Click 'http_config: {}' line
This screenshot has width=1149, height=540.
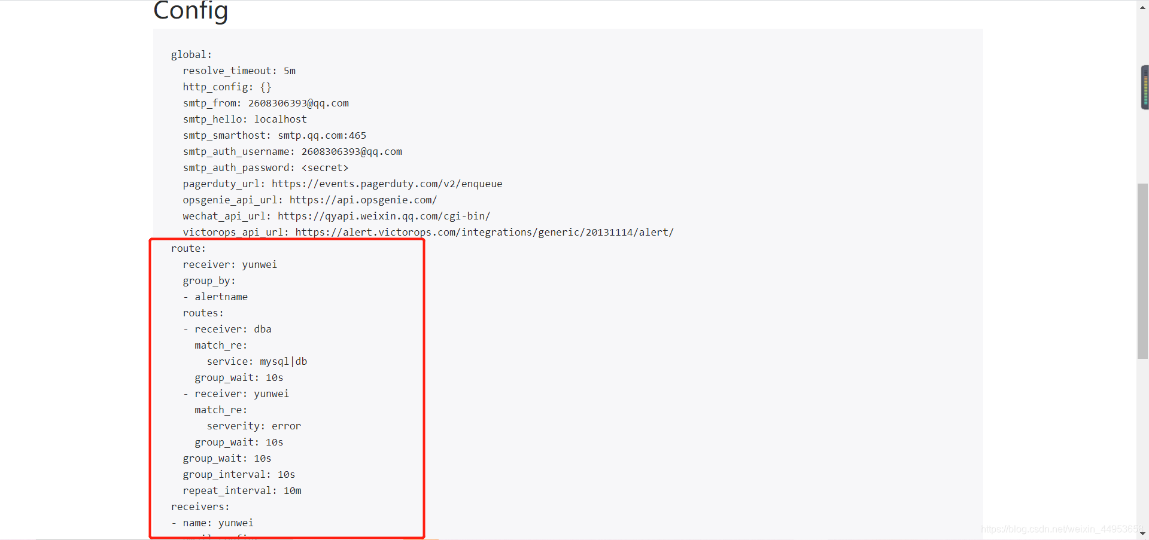[227, 87]
